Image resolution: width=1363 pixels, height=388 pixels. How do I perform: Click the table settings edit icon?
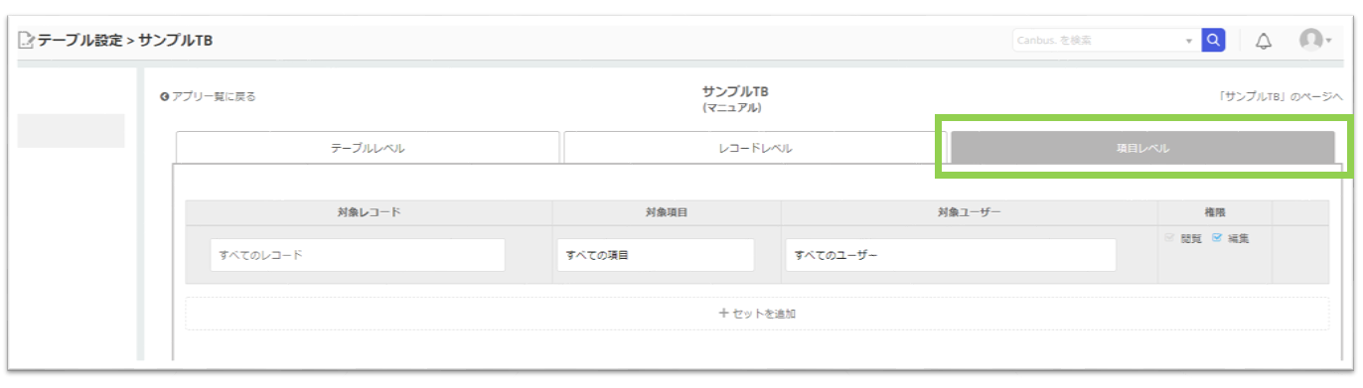[x=27, y=41]
